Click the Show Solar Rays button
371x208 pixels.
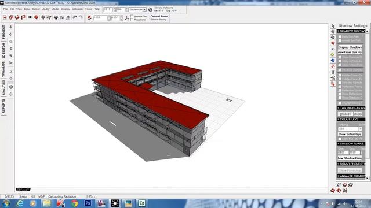tap(350, 134)
